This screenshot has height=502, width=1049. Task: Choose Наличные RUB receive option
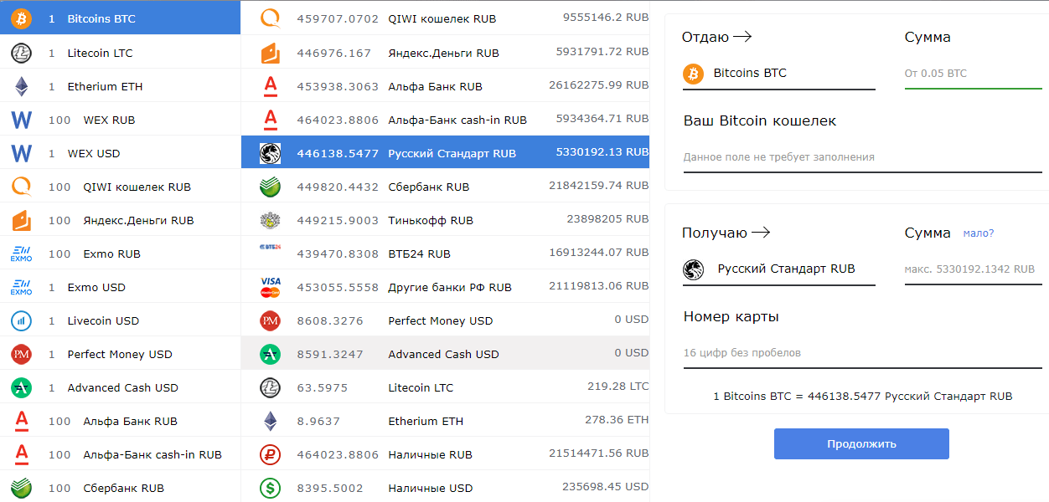pos(445,454)
